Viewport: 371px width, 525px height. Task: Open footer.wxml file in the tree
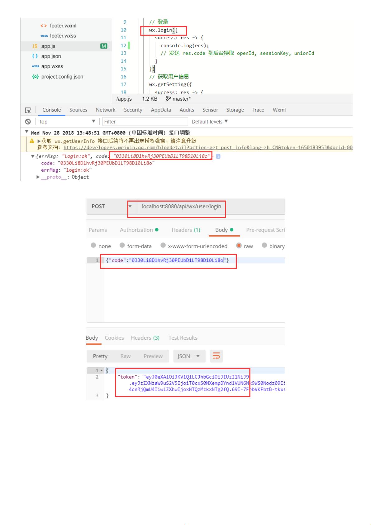tap(63, 26)
